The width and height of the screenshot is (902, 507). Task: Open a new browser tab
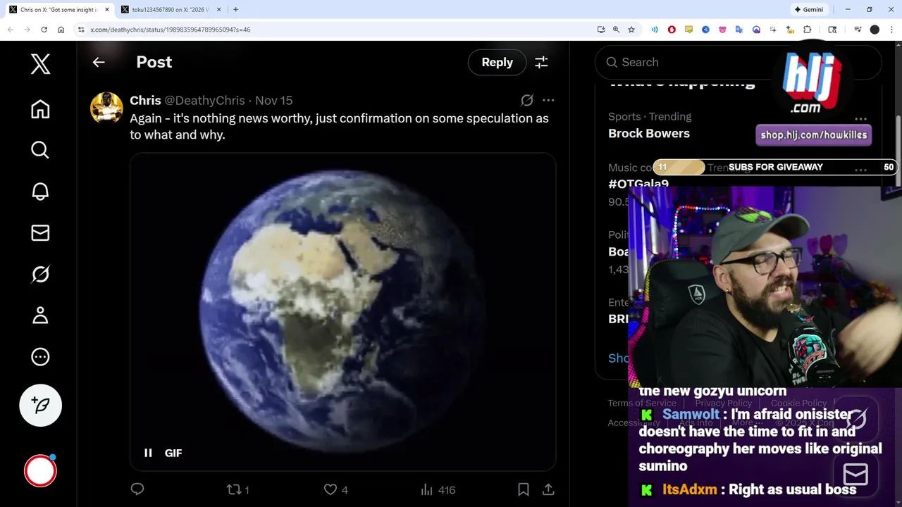tap(235, 9)
